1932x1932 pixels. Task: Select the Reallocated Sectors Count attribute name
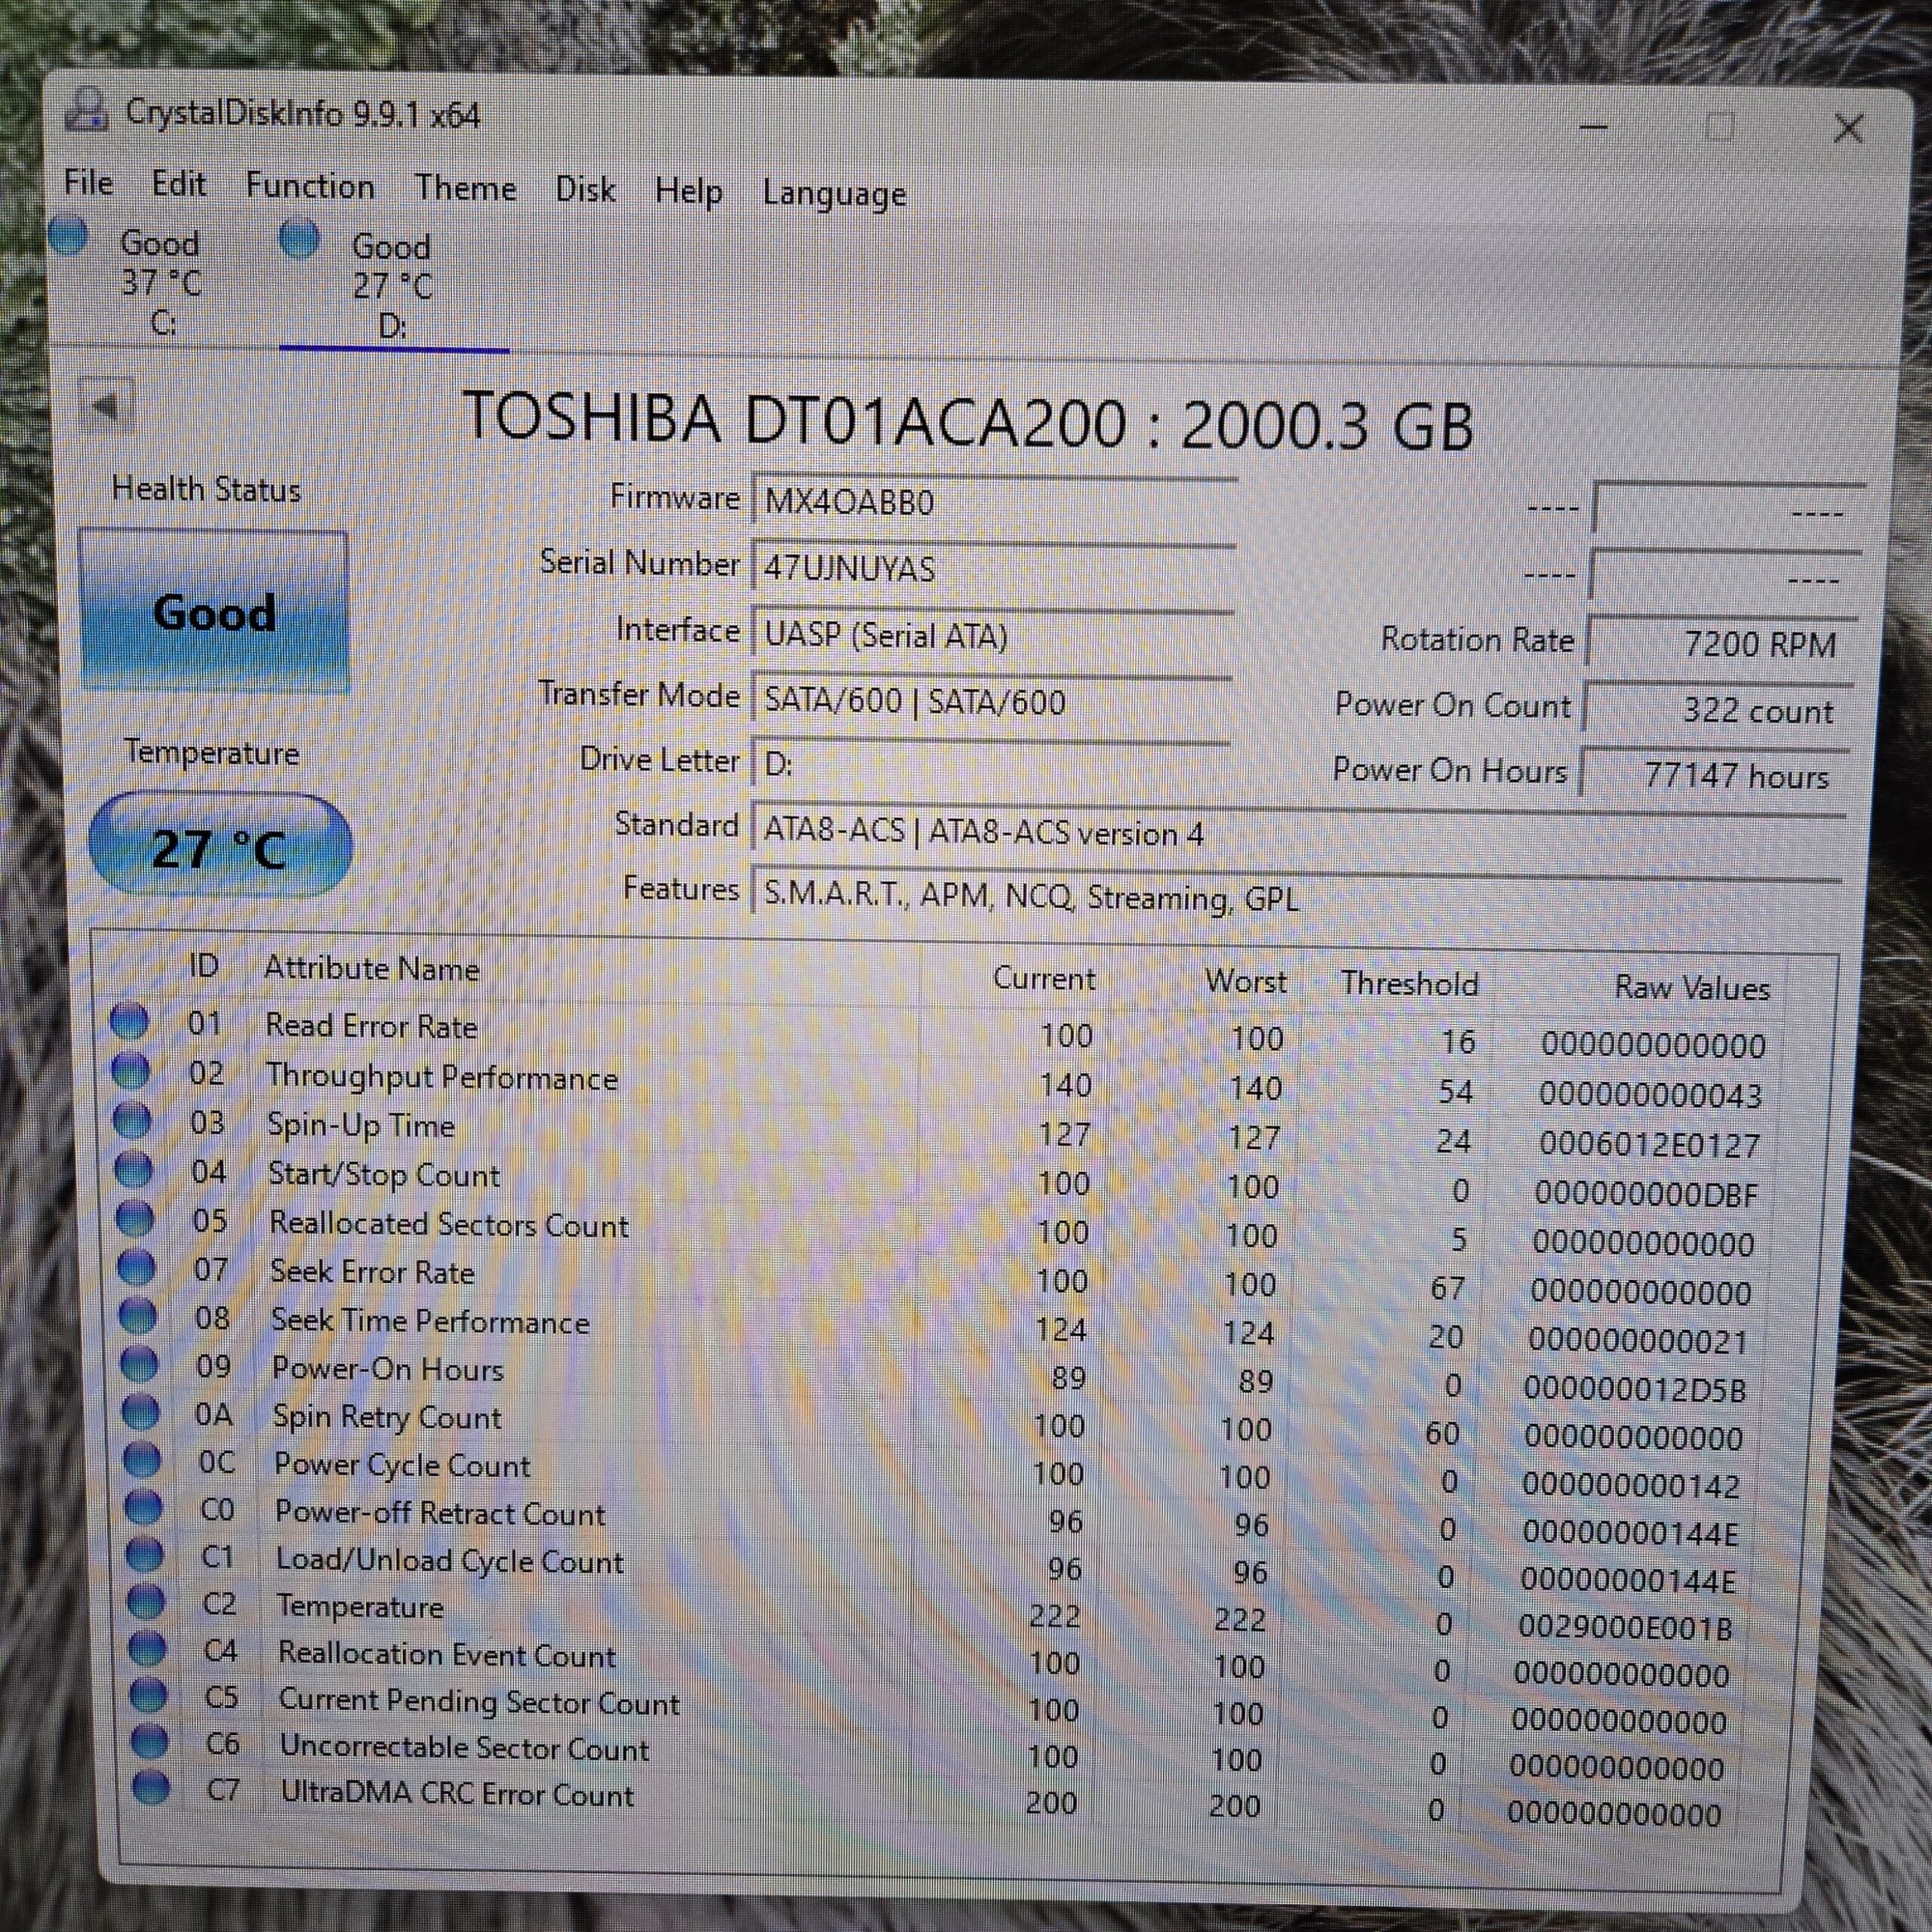449,1224
